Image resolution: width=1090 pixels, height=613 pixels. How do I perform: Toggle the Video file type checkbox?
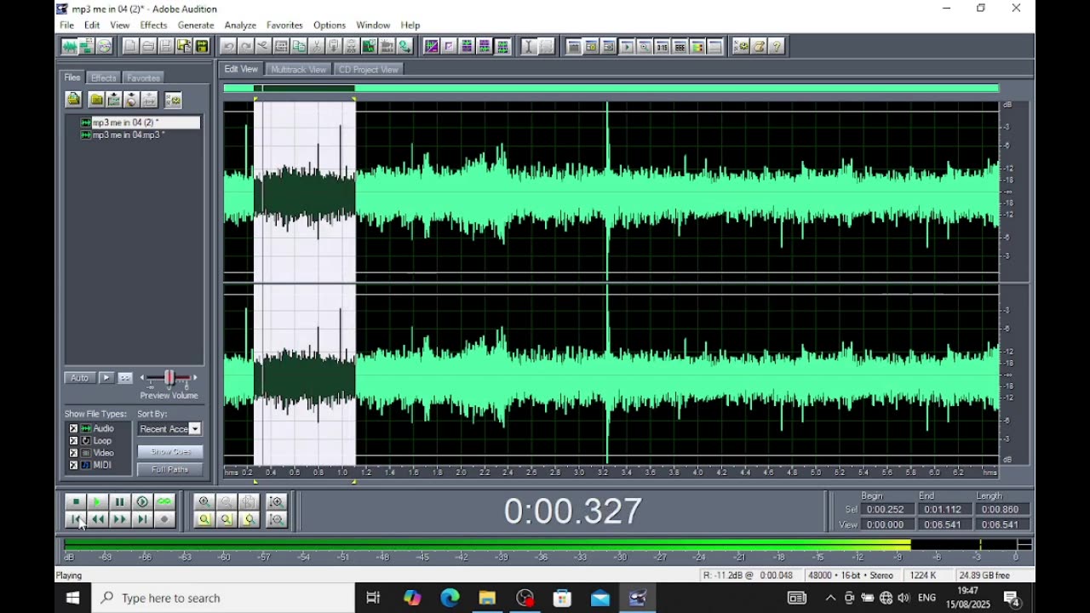tap(73, 453)
